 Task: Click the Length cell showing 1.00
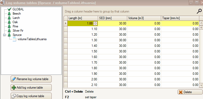click(x=83, y=23)
